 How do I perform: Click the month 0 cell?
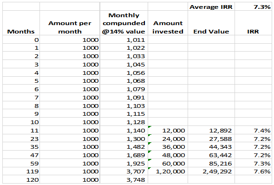click(x=21, y=40)
